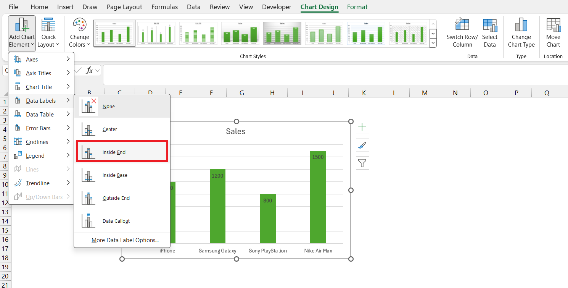
Task: Click the Insert Function fx icon
Action: tap(90, 70)
